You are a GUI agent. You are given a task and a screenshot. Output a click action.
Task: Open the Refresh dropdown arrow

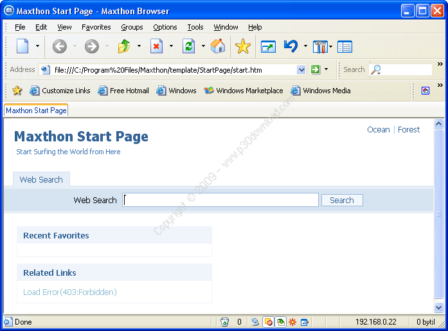203,46
